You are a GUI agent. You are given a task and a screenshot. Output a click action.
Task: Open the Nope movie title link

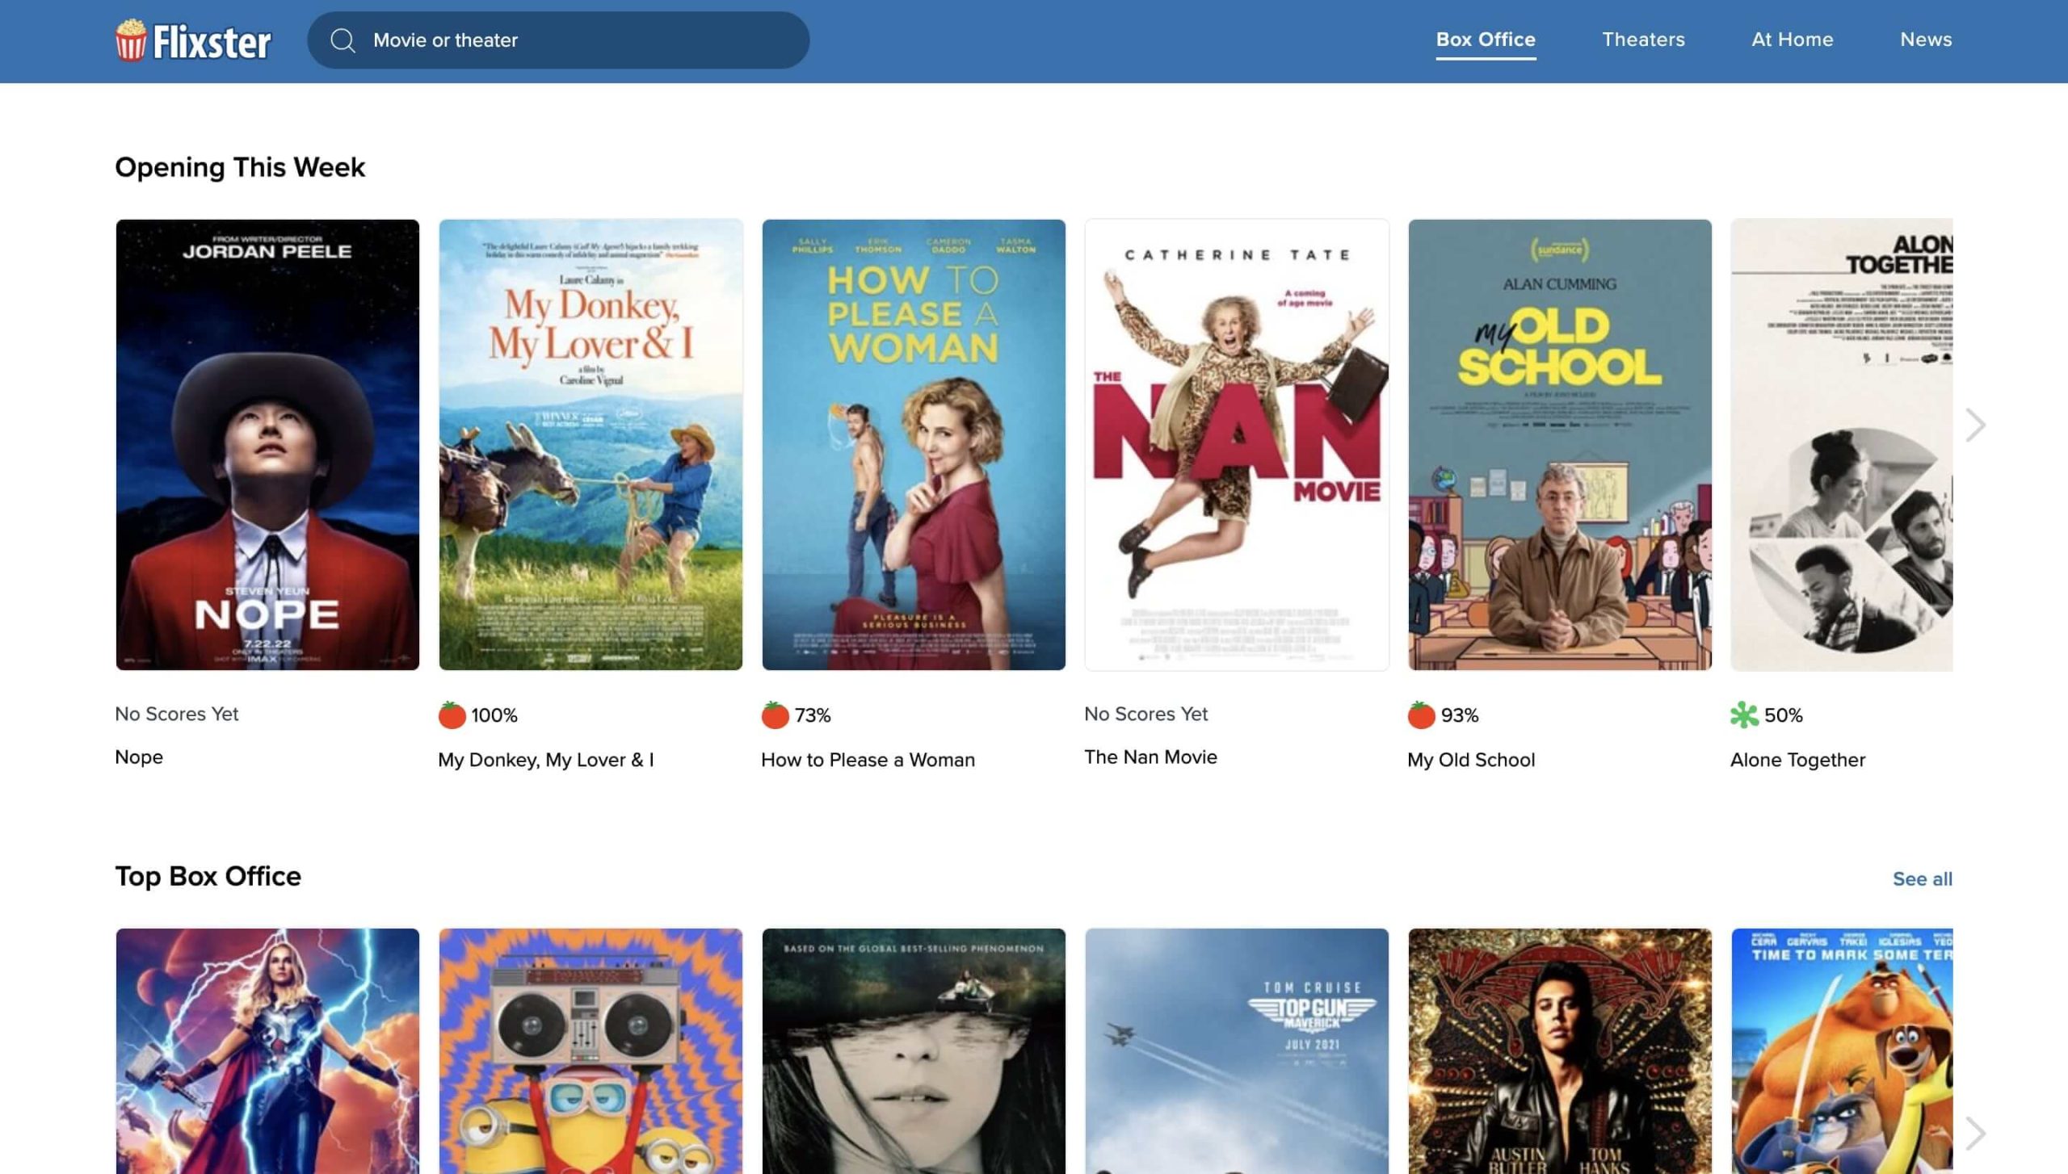[x=139, y=757]
